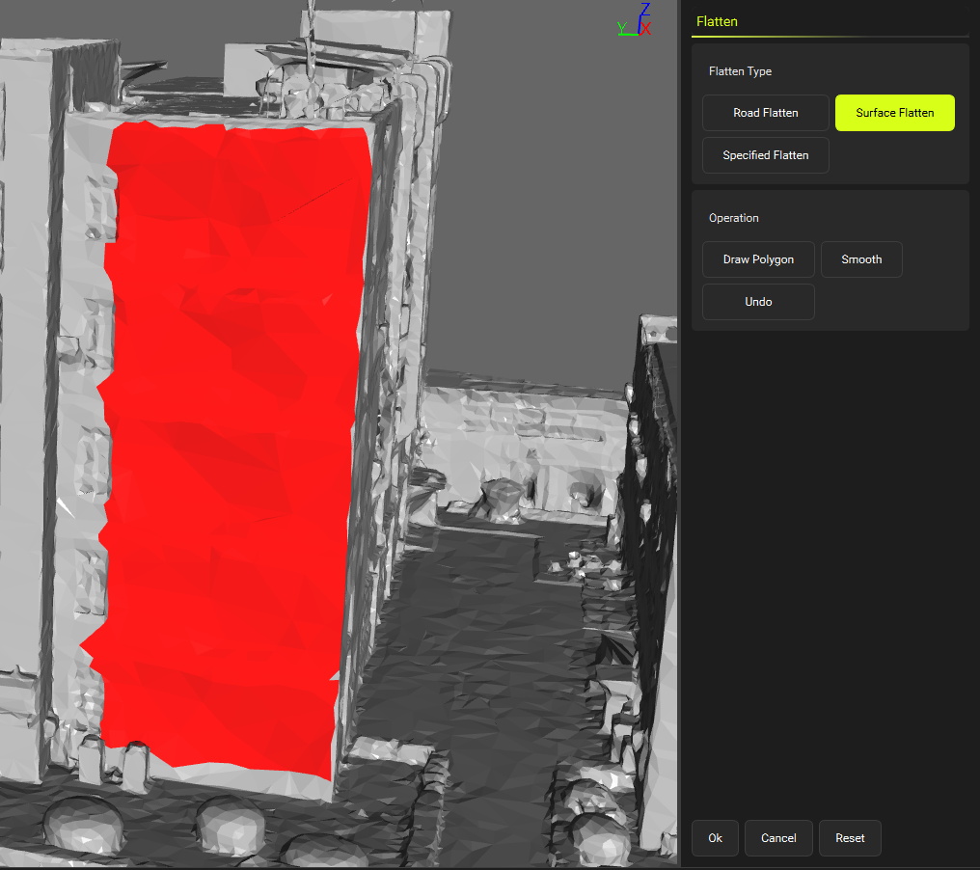Start the Draw Polygon operation
Screen dimensions: 980x870
pyautogui.click(x=758, y=259)
